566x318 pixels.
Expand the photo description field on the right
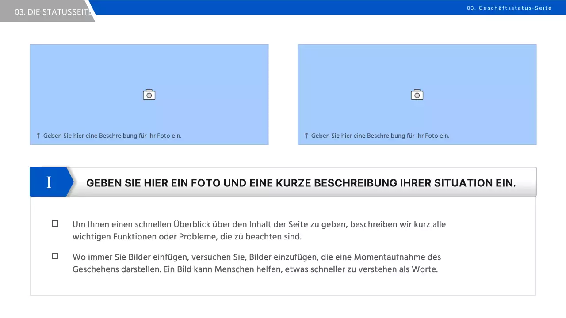pyautogui.click(x=380, y=136)
